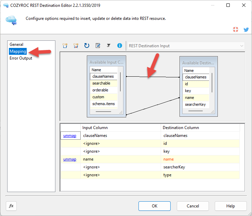
Task: Select the General page
Action: click(16, 45)
